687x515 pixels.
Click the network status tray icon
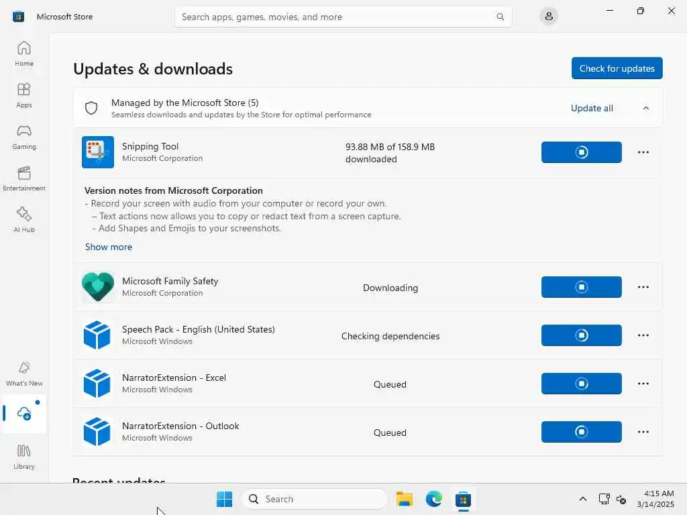[604, 499]
